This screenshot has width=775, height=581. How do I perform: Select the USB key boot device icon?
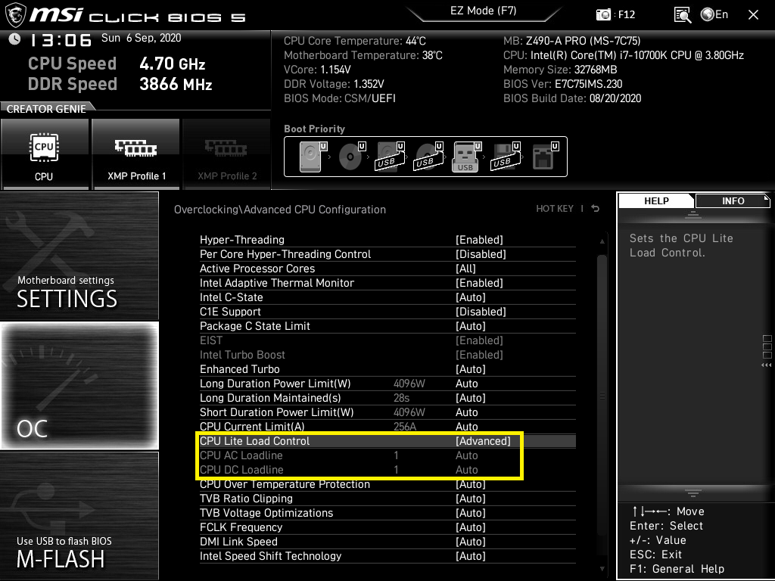point(466,157)
